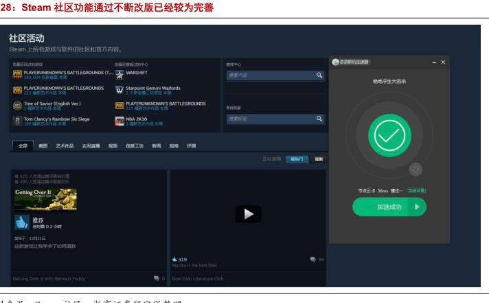The width and height of the screenshot is (489, 303).
Task: Click the 绝地求生大逃杀 game title
Action: coord(389,82)
